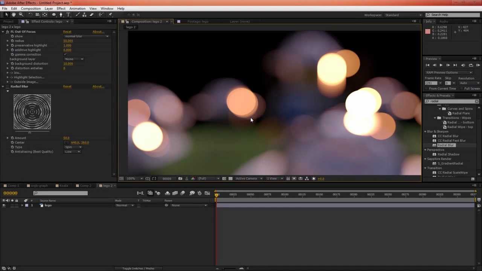
Task: Switch to the Project tab
Action: (x=8, y=21)
